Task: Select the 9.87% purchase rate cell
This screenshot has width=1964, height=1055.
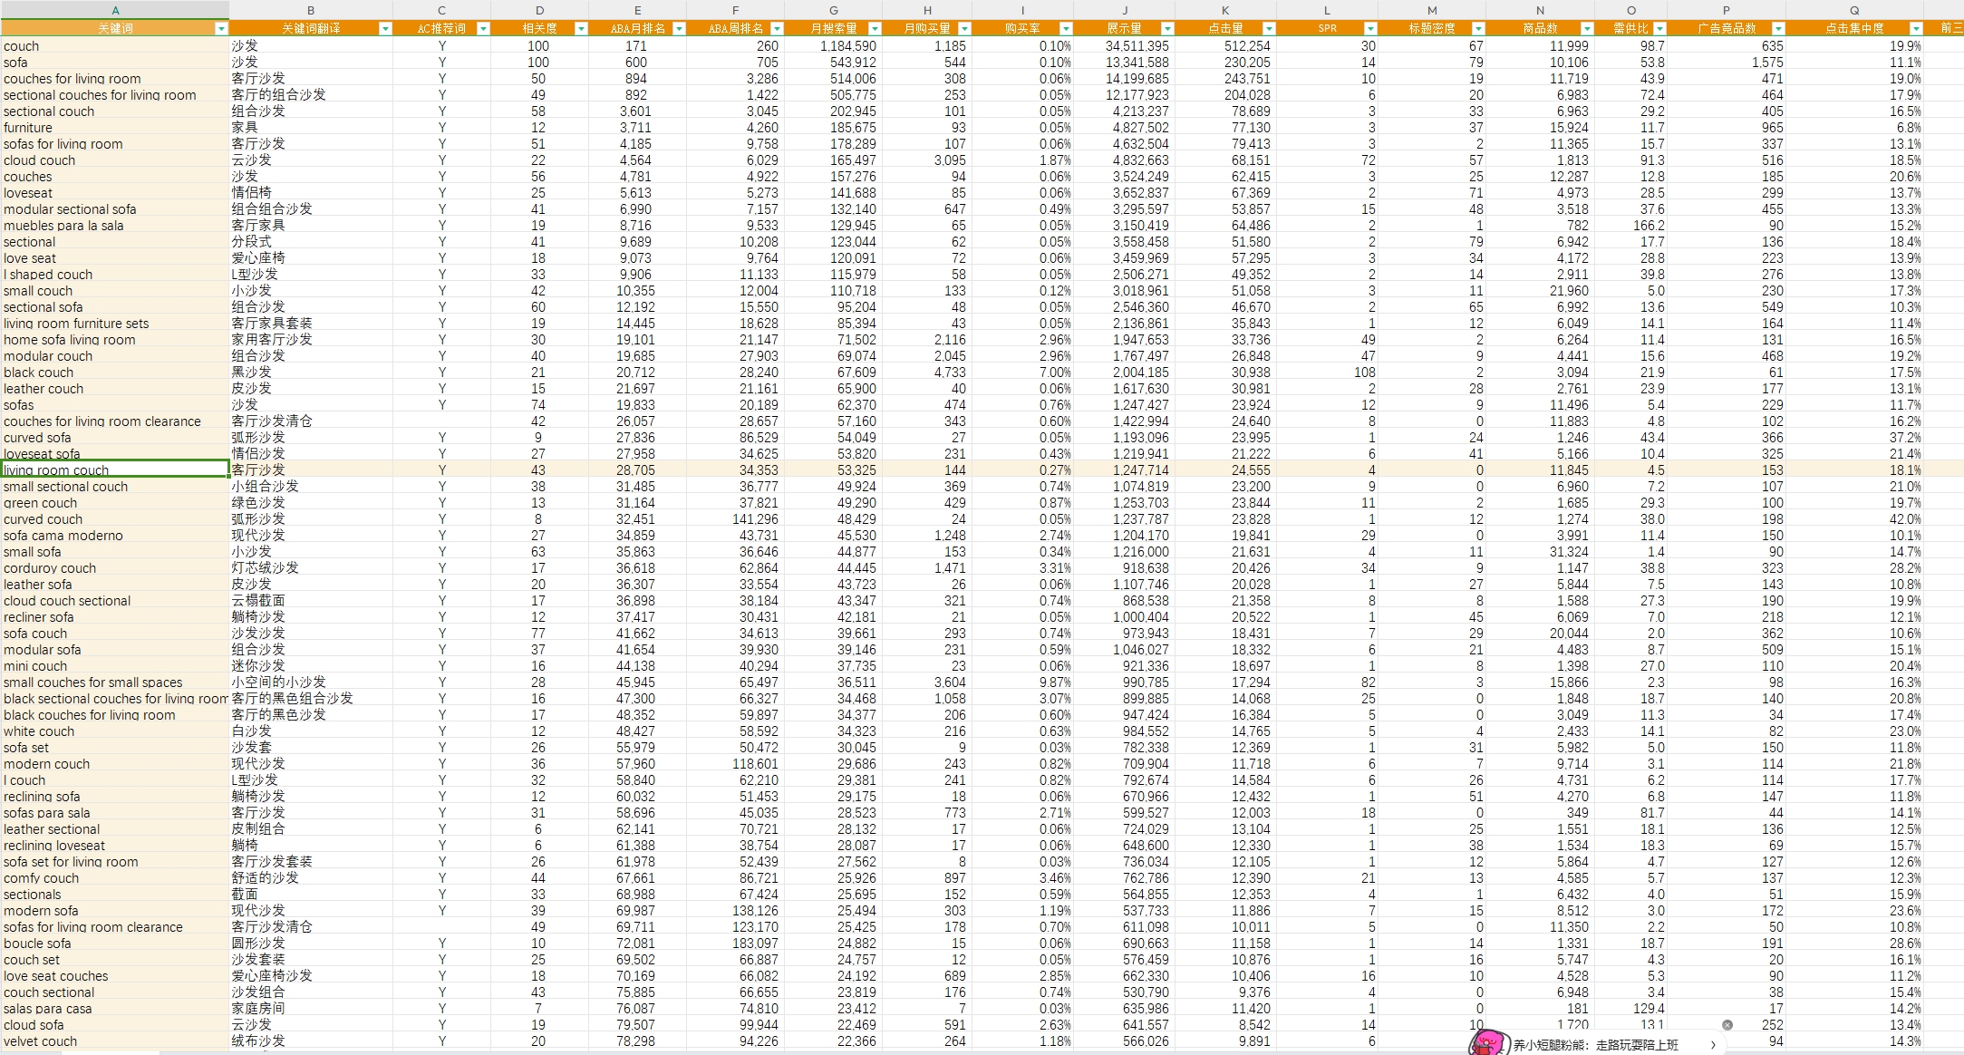Action: pyautogui.click(x=1022, y=682)
